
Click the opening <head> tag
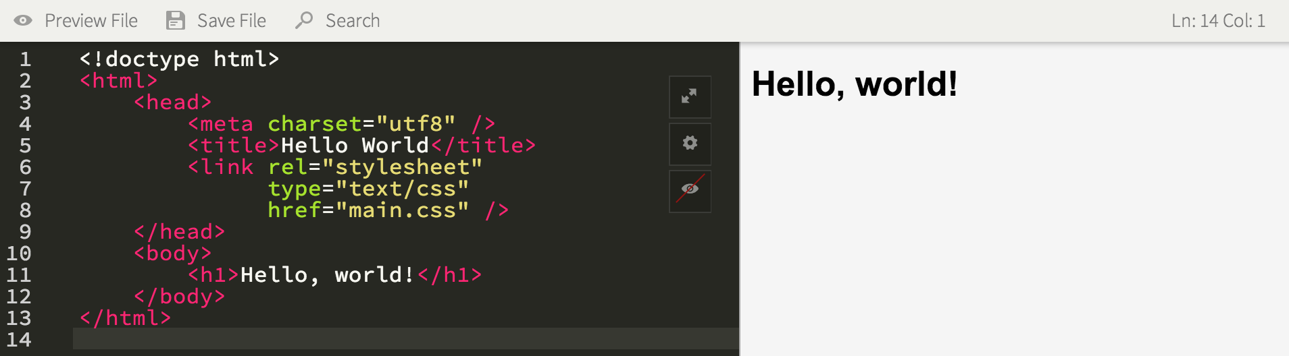pyautogui.click(x=172, y=102)
